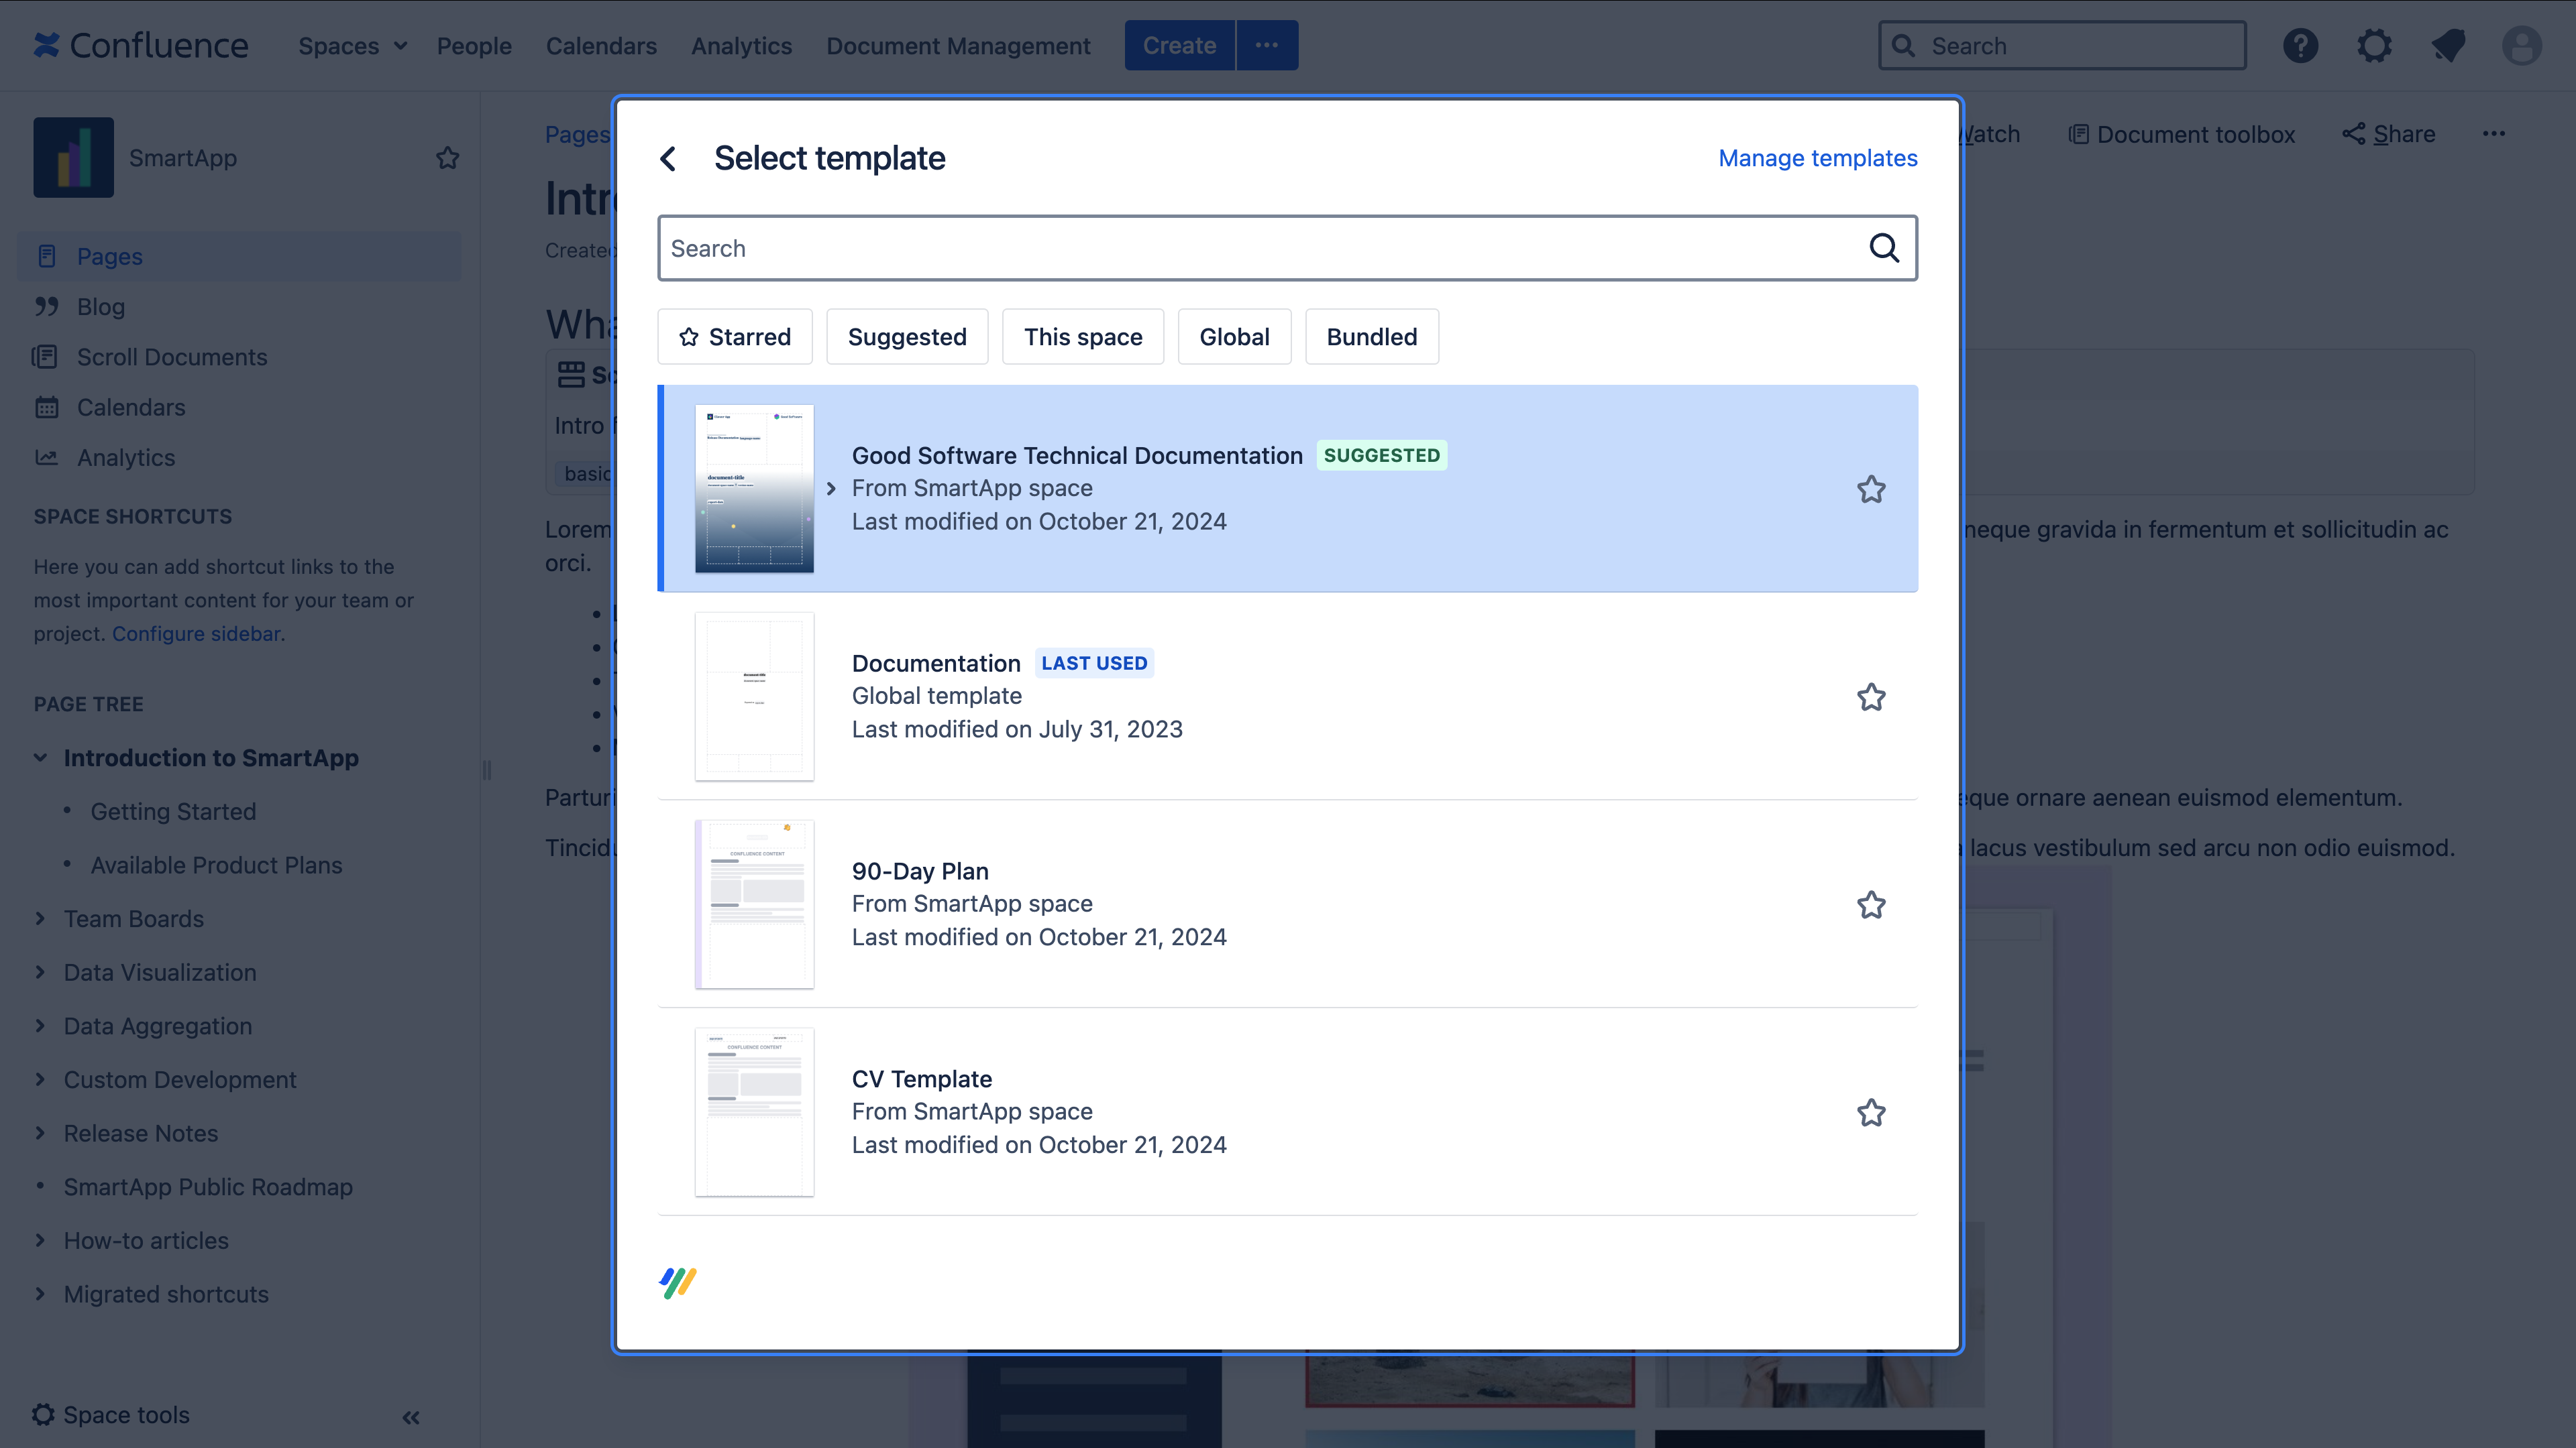The width and height of the screenshot is (2576, 1448).
Task: Select the This space filter tab
Action: (x=1083, y=337)
